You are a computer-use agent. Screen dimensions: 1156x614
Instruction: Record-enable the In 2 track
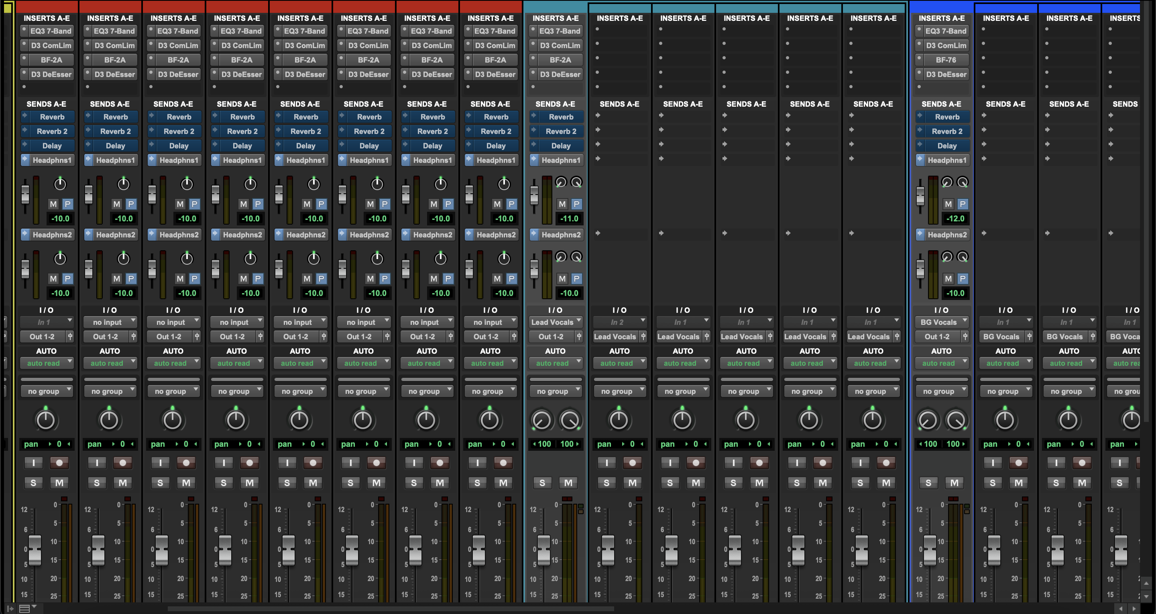[x=632, y=462]
